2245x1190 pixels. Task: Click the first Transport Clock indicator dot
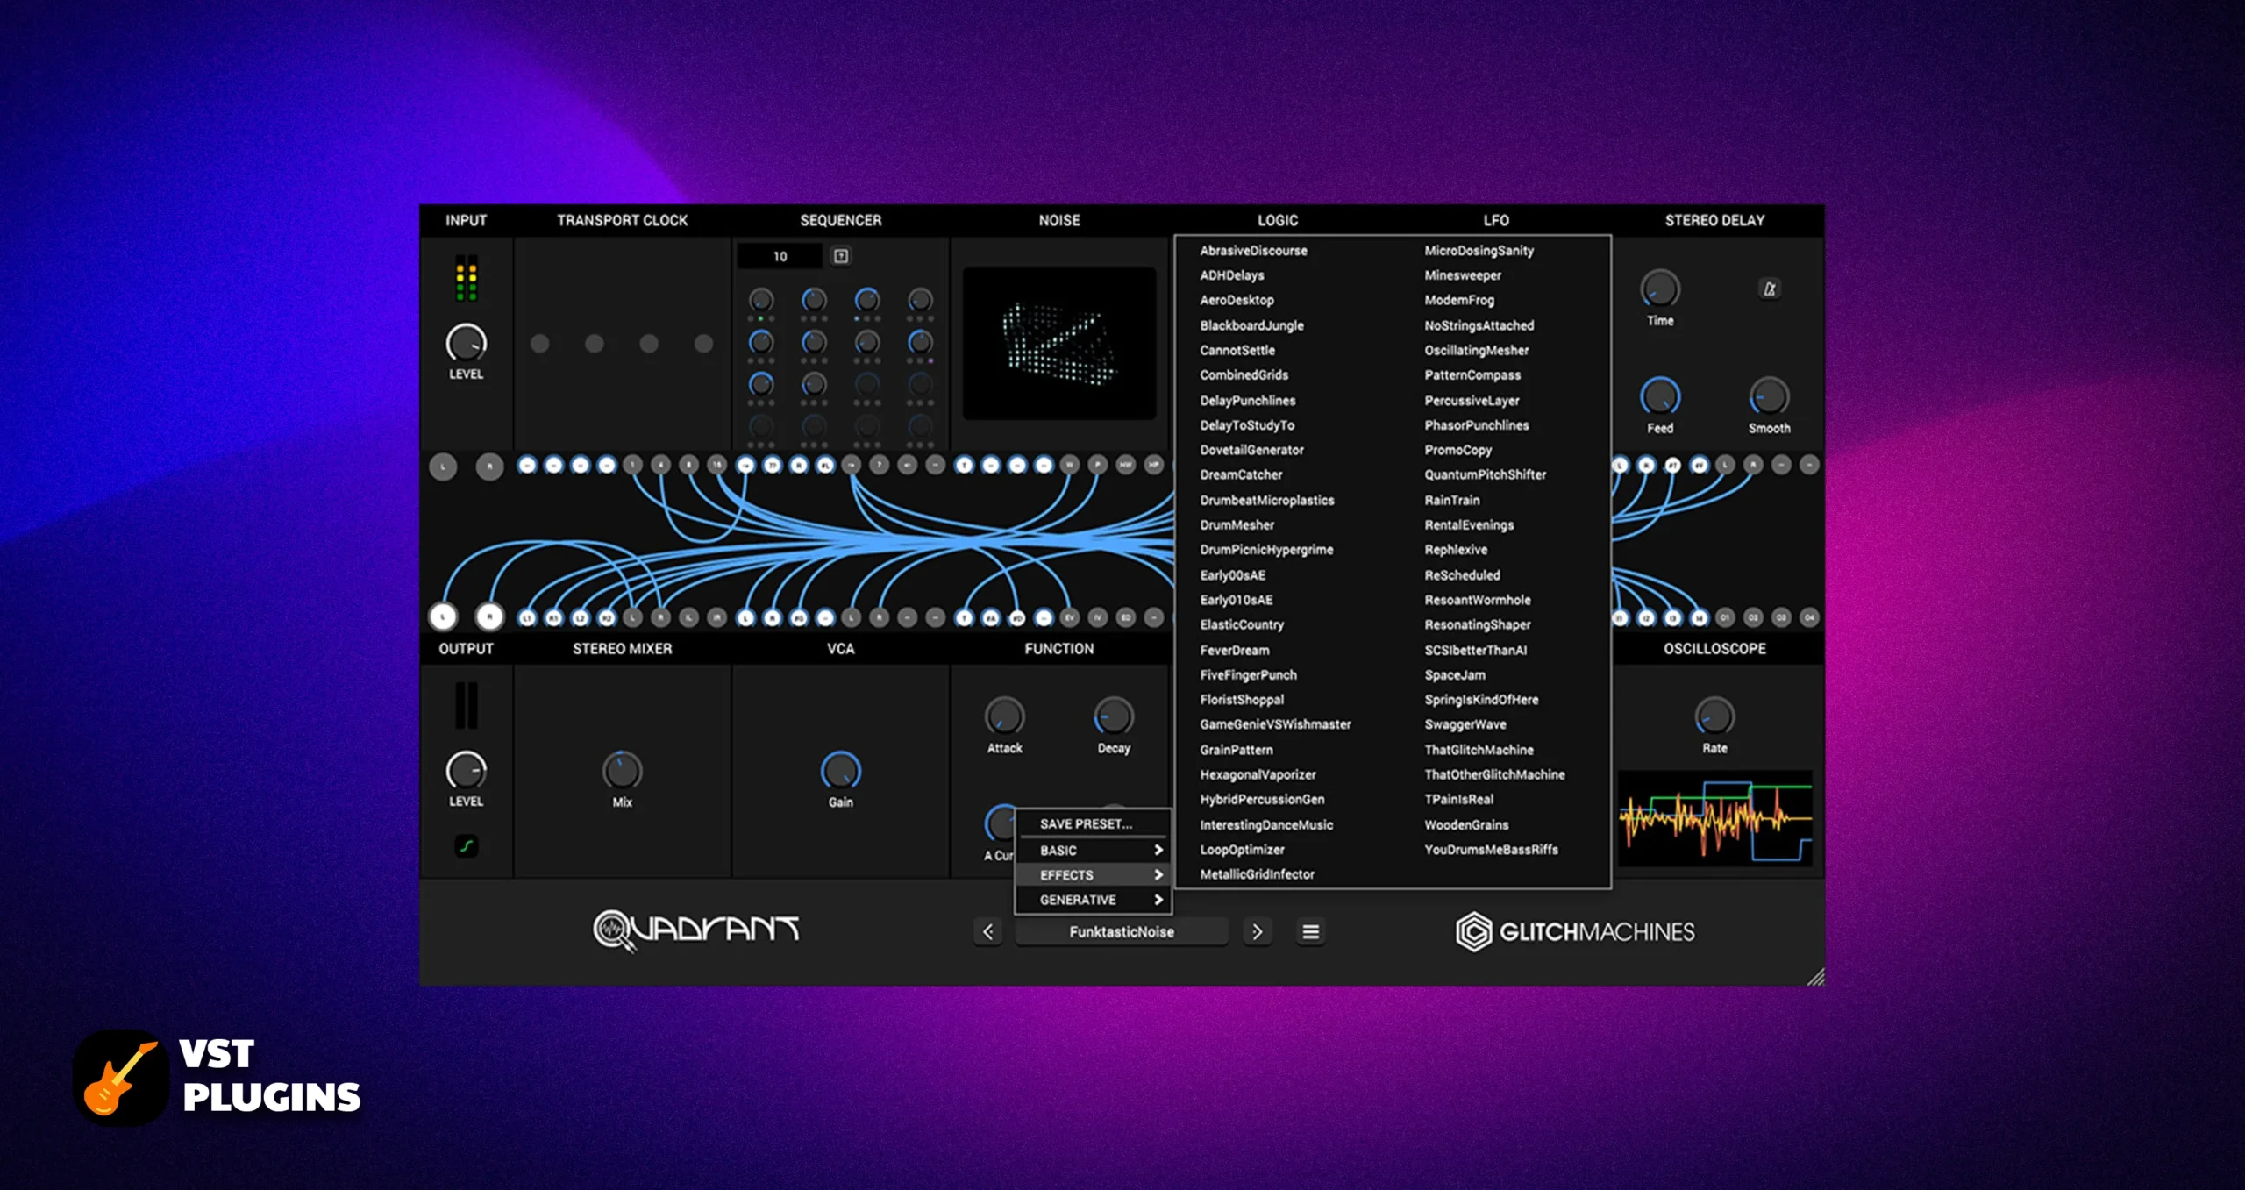[540, 344]
